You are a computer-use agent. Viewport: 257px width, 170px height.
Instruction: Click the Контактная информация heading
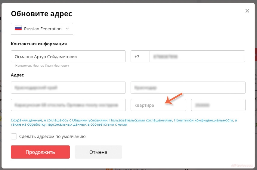pos(39,44)
